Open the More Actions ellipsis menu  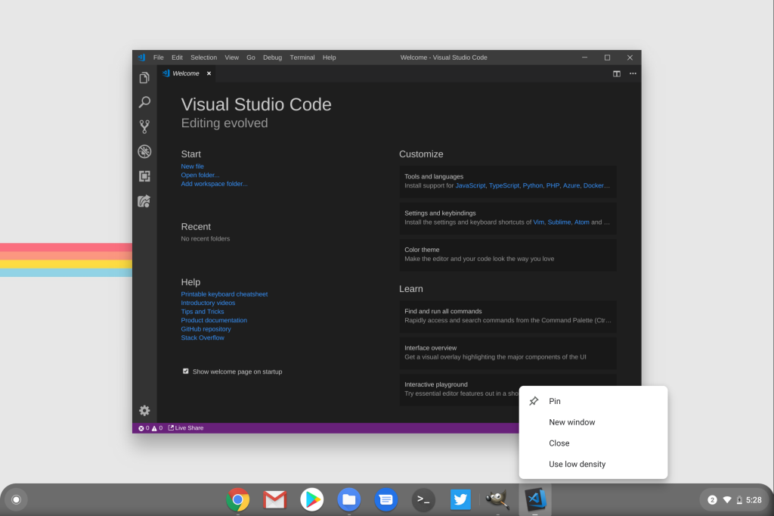coord(633,73)
